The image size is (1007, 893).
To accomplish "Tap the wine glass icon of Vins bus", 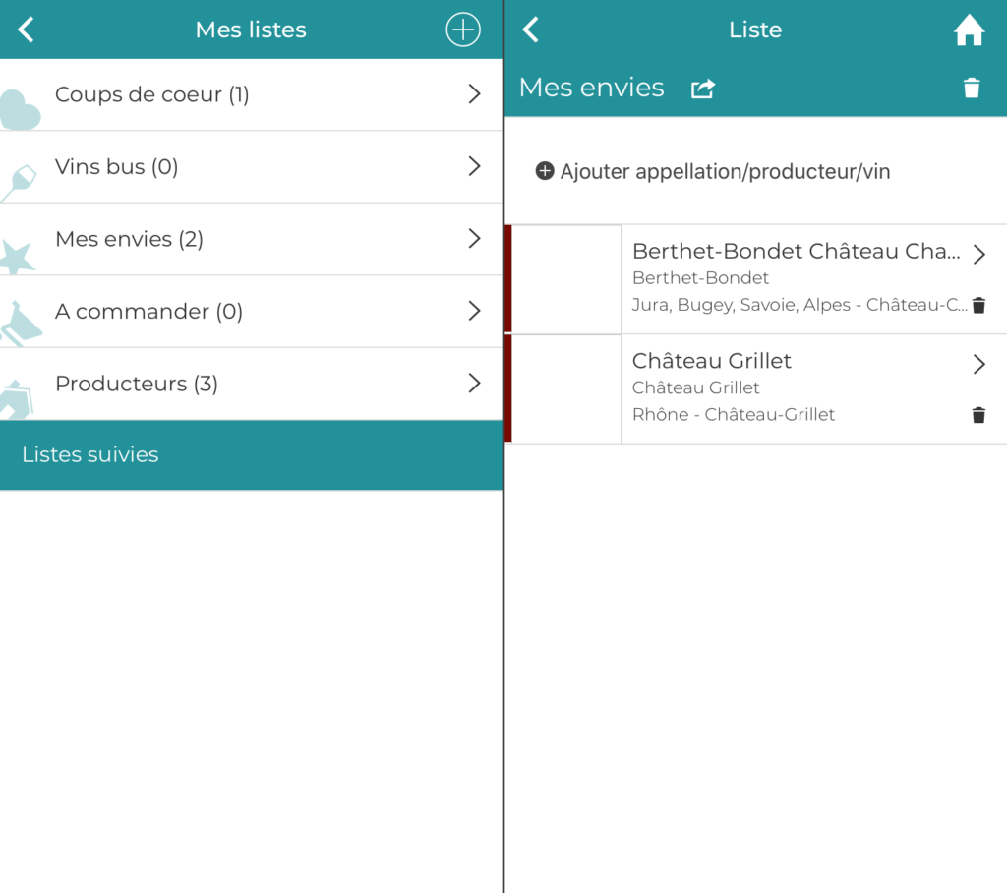I will pos(19,183).
